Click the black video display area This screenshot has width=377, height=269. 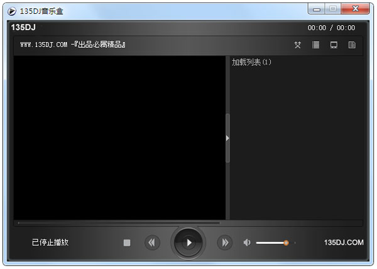point(119,138)
